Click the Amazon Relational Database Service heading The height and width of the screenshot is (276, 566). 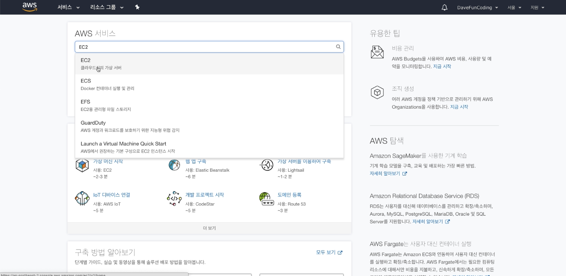click(x=424, y=196)
